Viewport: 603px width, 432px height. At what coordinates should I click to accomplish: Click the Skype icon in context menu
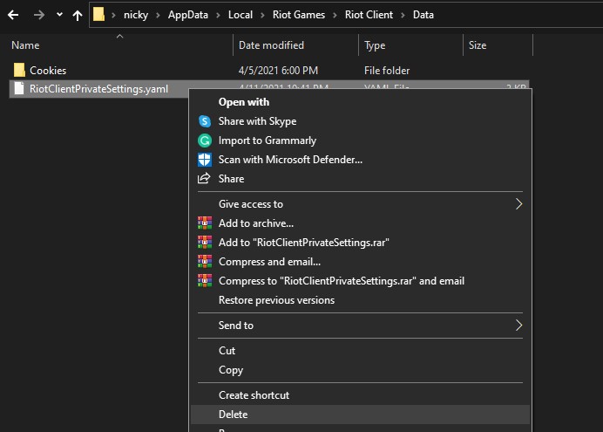[x=205, y=121]
